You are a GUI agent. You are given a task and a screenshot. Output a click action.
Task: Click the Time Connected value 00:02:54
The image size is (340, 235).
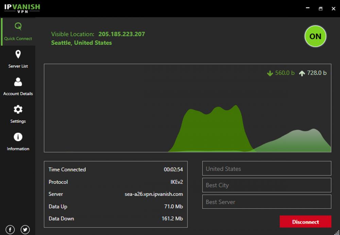click(x=173, y=169)
